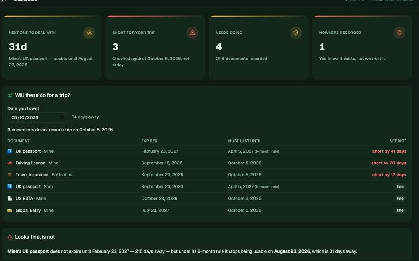Click the September 15, 2026 expiry date
The height and width of the screenshot is (261, 419).
(x=162, y=163)
